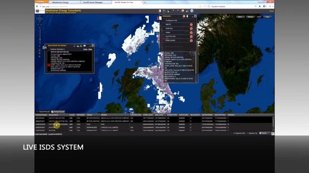Image resolution: width=309 pixels, height=173 pixels.
Task: Select the Export to CSV radio option
Action: 234,133
